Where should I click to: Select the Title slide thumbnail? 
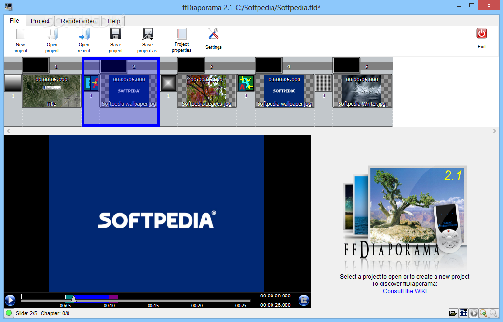pyautogui.click(x=51, y=91)
